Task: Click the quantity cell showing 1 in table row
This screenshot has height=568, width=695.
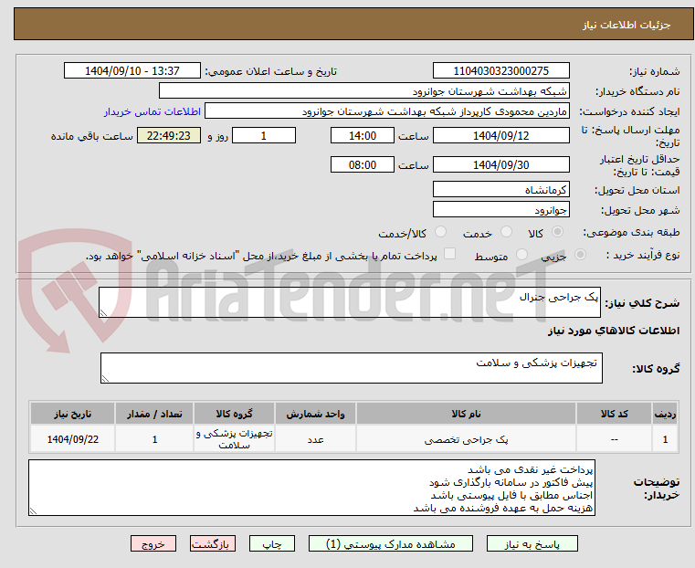Action: click(x=154, y=439)
